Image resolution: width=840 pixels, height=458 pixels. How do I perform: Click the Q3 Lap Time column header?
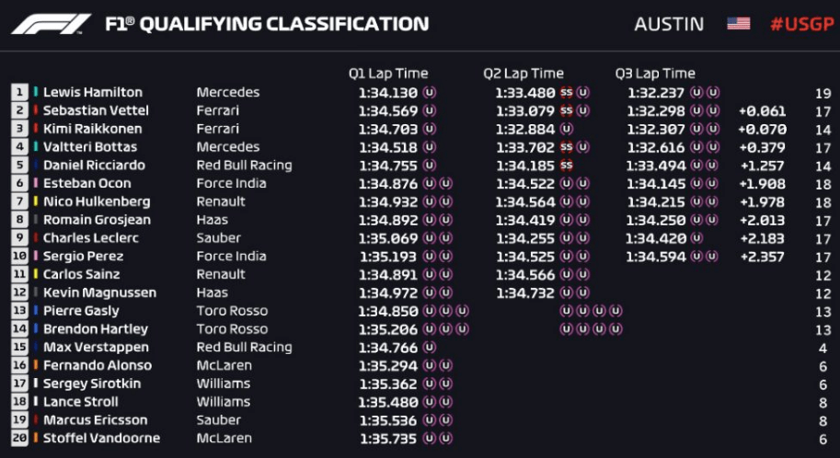pyautogui.click(x=655, y=74)
